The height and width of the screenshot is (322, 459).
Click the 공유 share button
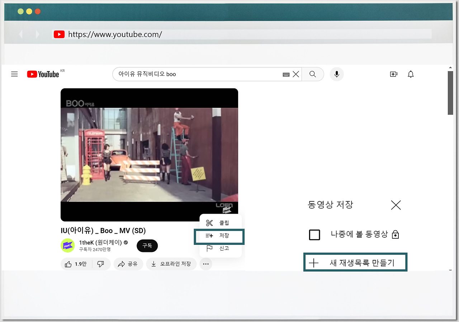point(128,264)
